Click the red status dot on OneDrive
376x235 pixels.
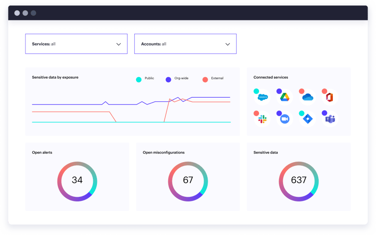tap(302, 91)
